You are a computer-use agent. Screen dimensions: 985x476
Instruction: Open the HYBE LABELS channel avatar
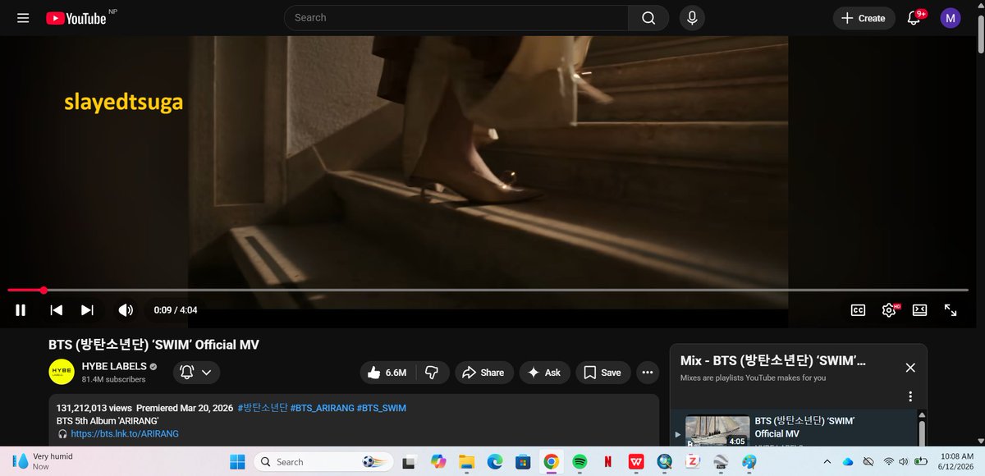(x=62, y=372)
